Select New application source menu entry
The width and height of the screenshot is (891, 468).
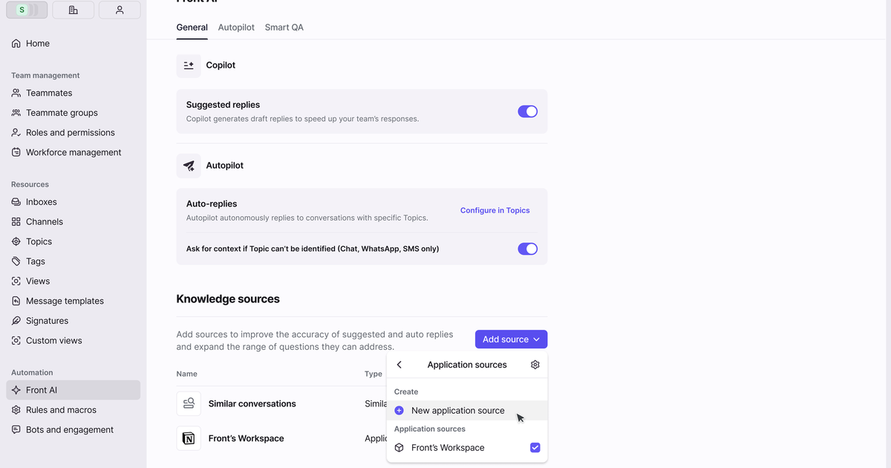457,411
